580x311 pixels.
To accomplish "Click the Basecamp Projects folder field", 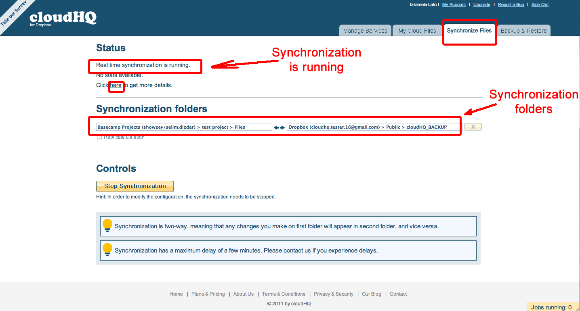I will [x=184, y=127].
